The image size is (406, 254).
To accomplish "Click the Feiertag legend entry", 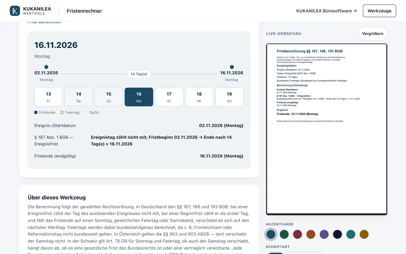I will tap(70, 112).
